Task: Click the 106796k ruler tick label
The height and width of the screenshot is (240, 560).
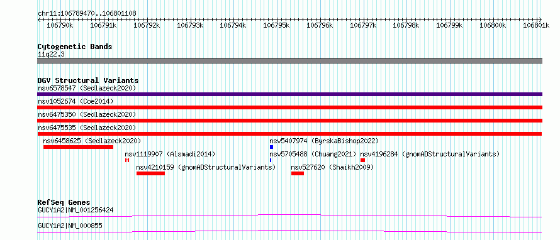Action: tap(320, 25)
